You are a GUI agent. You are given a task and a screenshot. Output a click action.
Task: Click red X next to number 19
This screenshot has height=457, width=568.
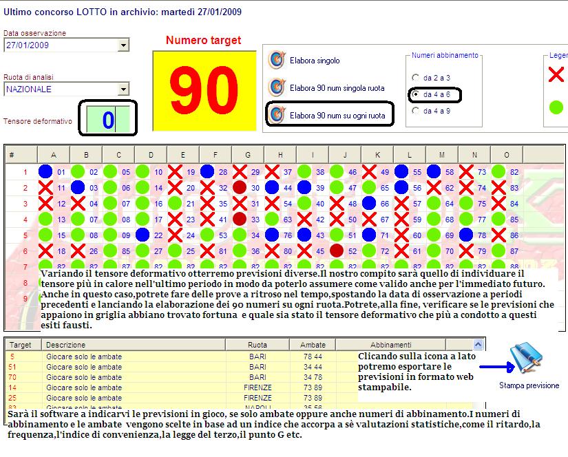point(175,171)
